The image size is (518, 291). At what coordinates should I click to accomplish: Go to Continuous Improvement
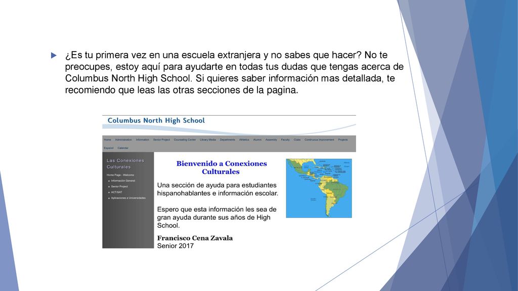(319, 140)
